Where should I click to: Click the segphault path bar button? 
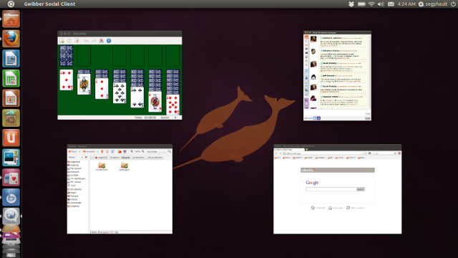click(102, 158)
